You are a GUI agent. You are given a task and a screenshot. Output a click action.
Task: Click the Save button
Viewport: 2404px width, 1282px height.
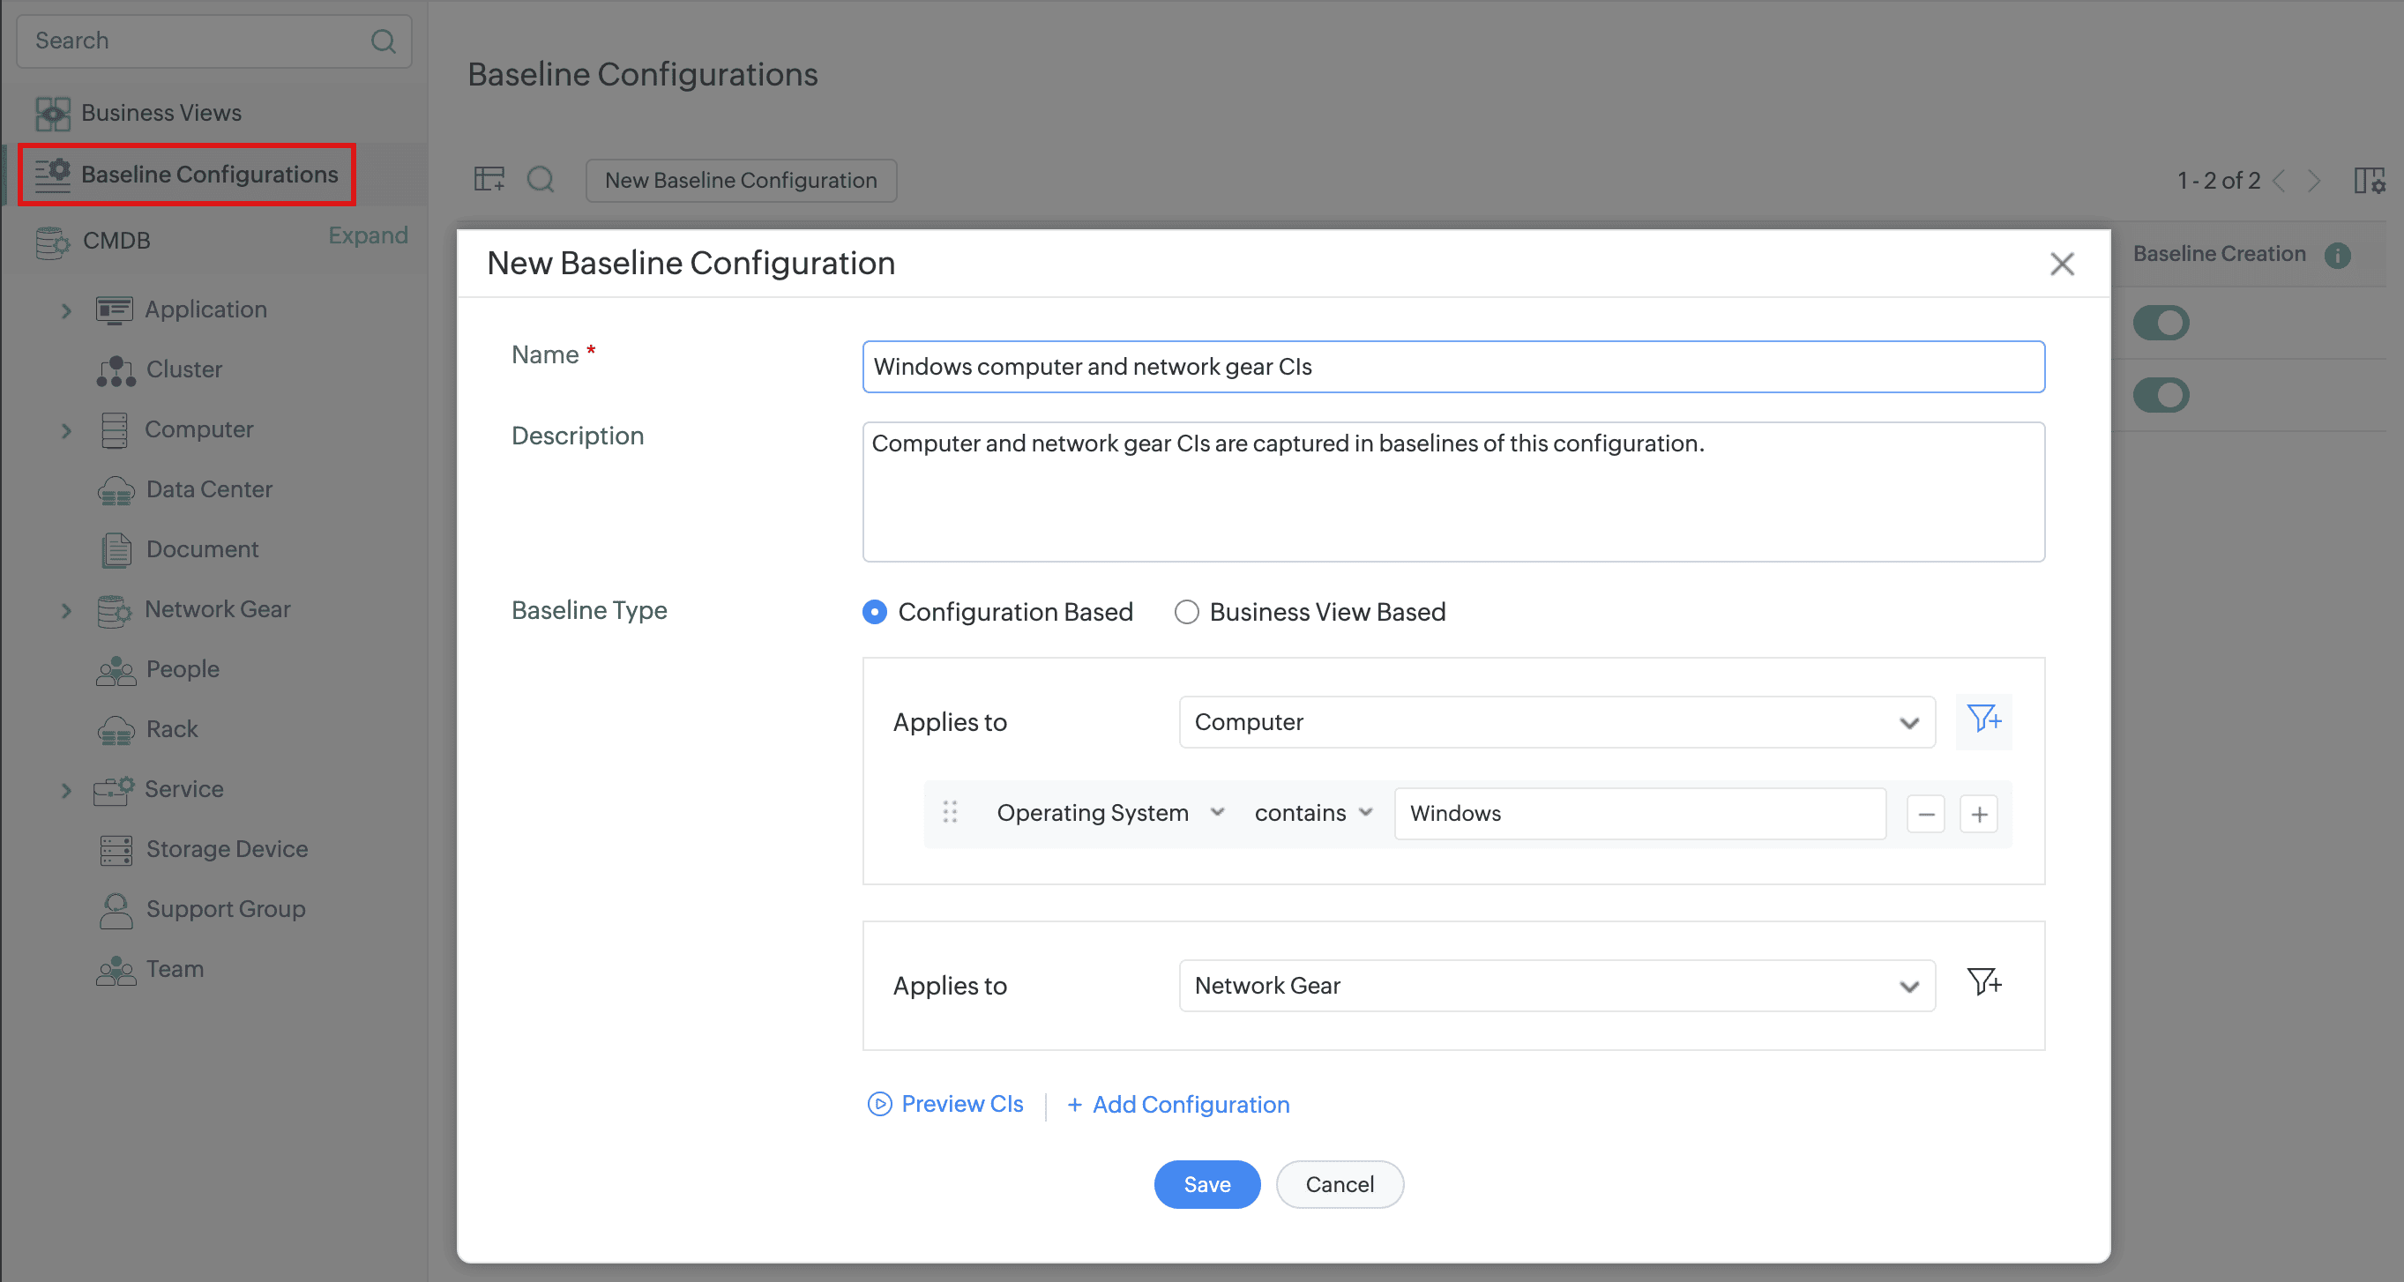(x=1206, y=1184)
